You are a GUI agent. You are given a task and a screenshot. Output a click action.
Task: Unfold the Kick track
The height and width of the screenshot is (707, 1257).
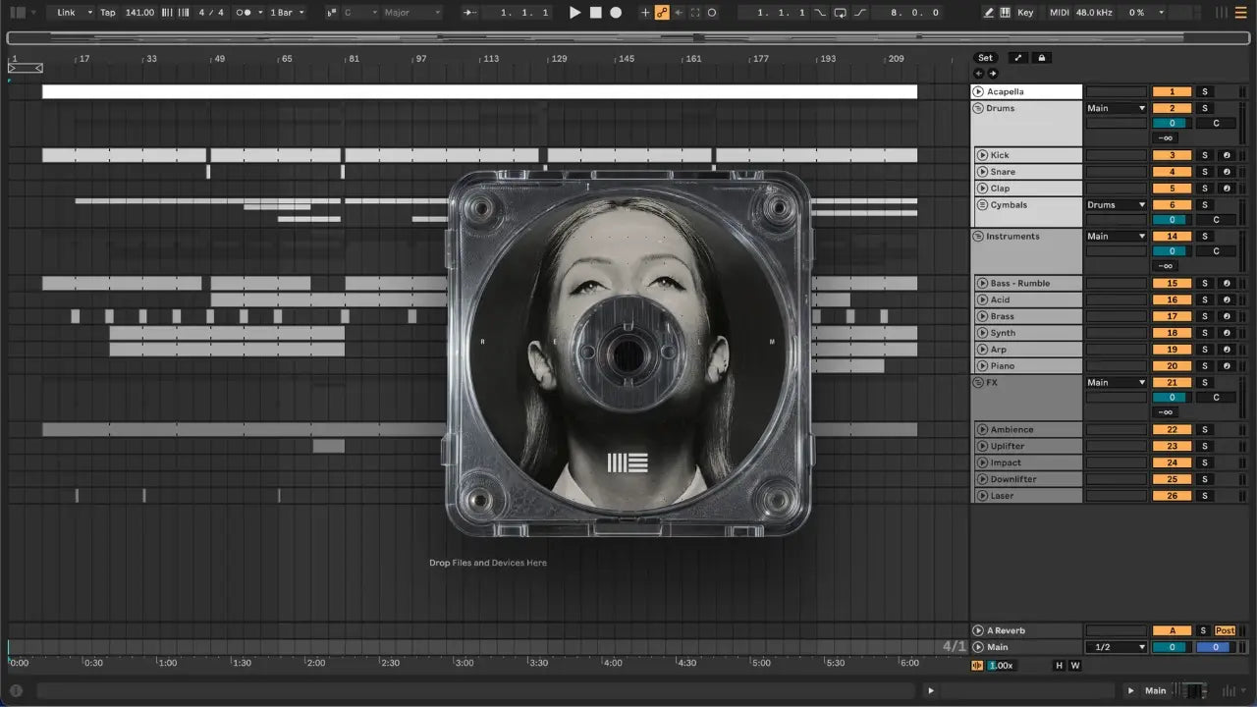pos(982,155)
